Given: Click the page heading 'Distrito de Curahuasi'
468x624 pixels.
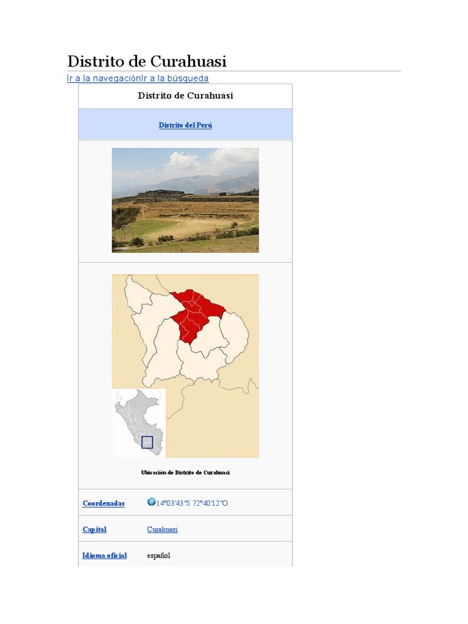Looking at the screenshot, I should pos(147,61).
